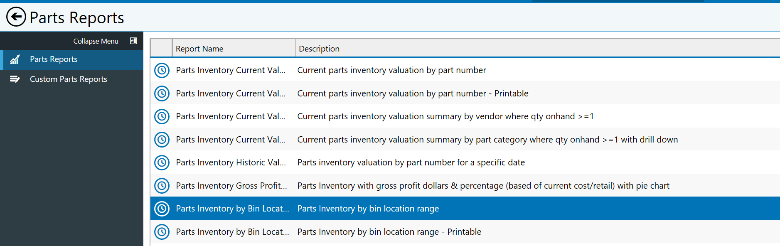
Task: Click report name in the highlighted bin location row
Action: 232,209
